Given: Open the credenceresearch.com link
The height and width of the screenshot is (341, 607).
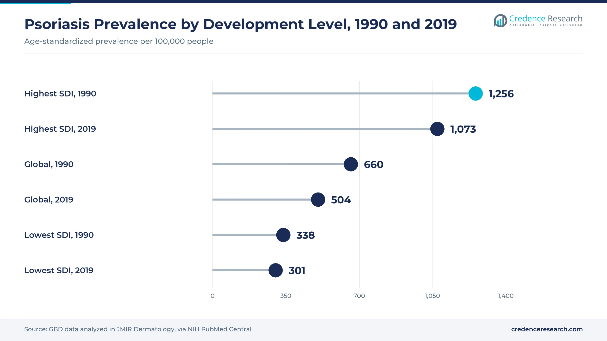Looking at the screenshot, I should pyautogui.click(x=547, y=329).
